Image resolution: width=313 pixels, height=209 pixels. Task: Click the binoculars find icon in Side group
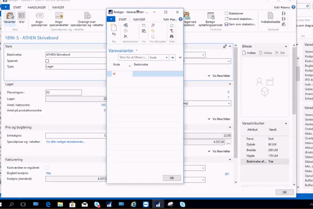(171, 36)
